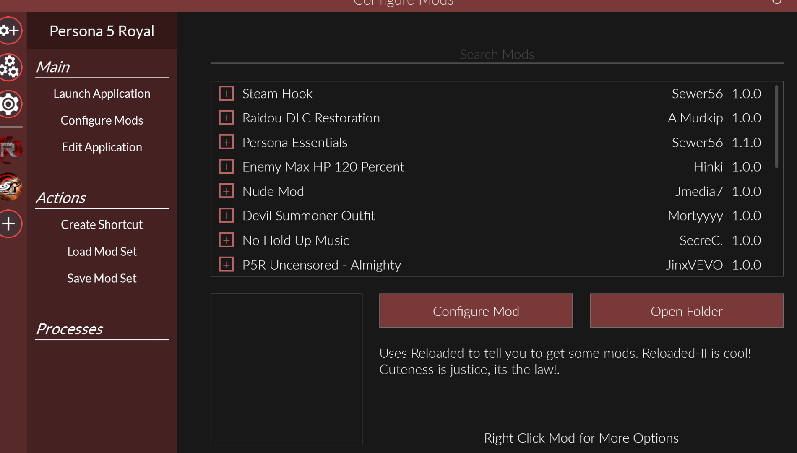797x453 pixels.
Task: Click version 1.1.0 of Persona Essentials
Action: tap(746, 143)
